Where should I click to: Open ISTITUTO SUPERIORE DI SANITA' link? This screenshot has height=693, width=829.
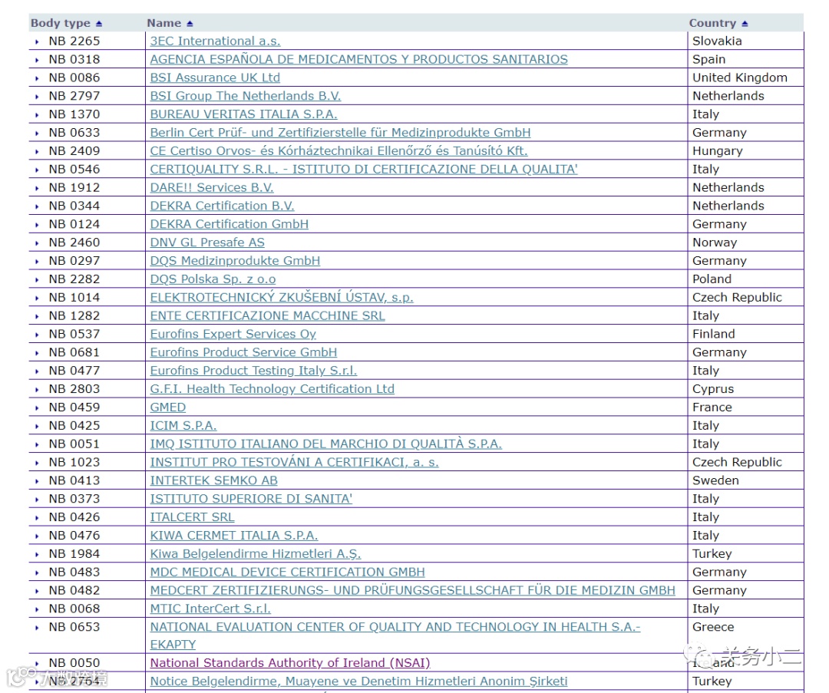251,500
